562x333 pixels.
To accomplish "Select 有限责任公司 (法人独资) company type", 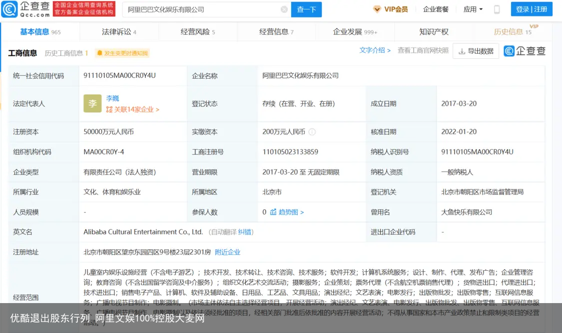I will (120, 172).
